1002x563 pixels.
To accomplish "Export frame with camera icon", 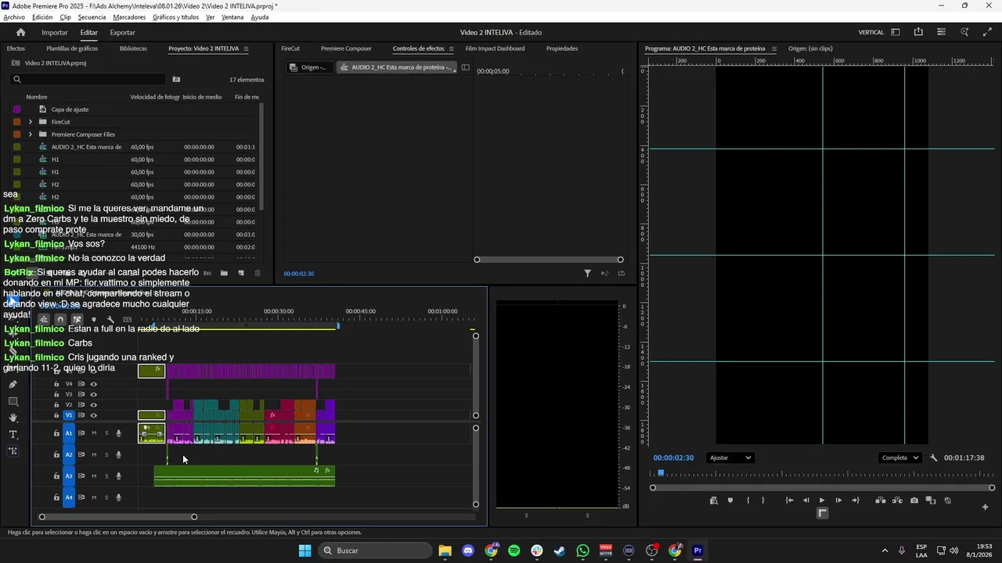I will 914,500.
